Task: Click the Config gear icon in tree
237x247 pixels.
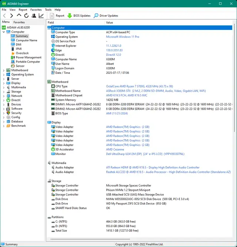Action: pos(8,117)
